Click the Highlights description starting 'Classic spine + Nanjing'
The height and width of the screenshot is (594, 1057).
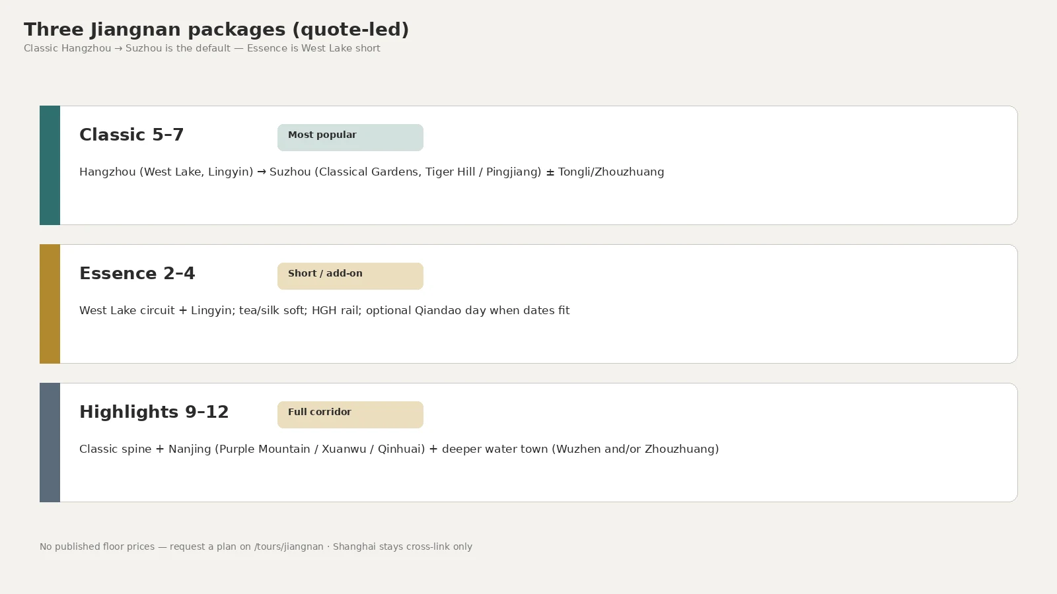tap(399, 449)
